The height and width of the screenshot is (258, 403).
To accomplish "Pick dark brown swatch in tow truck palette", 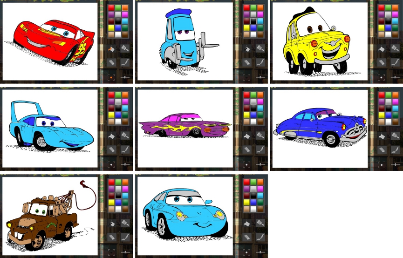I will [x=125, y=209].
